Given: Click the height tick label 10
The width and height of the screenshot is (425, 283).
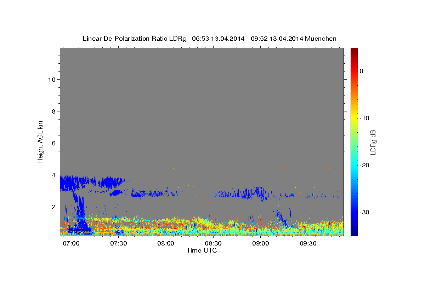Looking at the screenshot, I should click(x=52, y=80).
